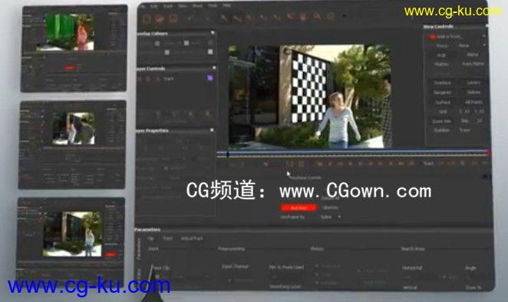508x302 pixels.
Task: Open the View menu
Action: [183, 6]
